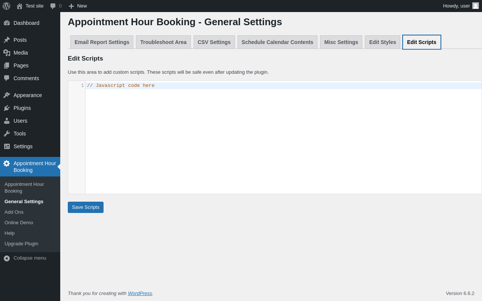The width and height of the screenshot is (482, 301).
Task: Click the Posts pin icon
Action: (7, 40)
